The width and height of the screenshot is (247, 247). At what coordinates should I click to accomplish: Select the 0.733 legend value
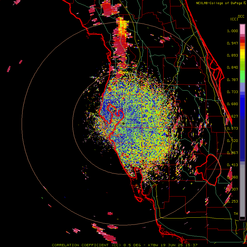[x=232, y=92]
